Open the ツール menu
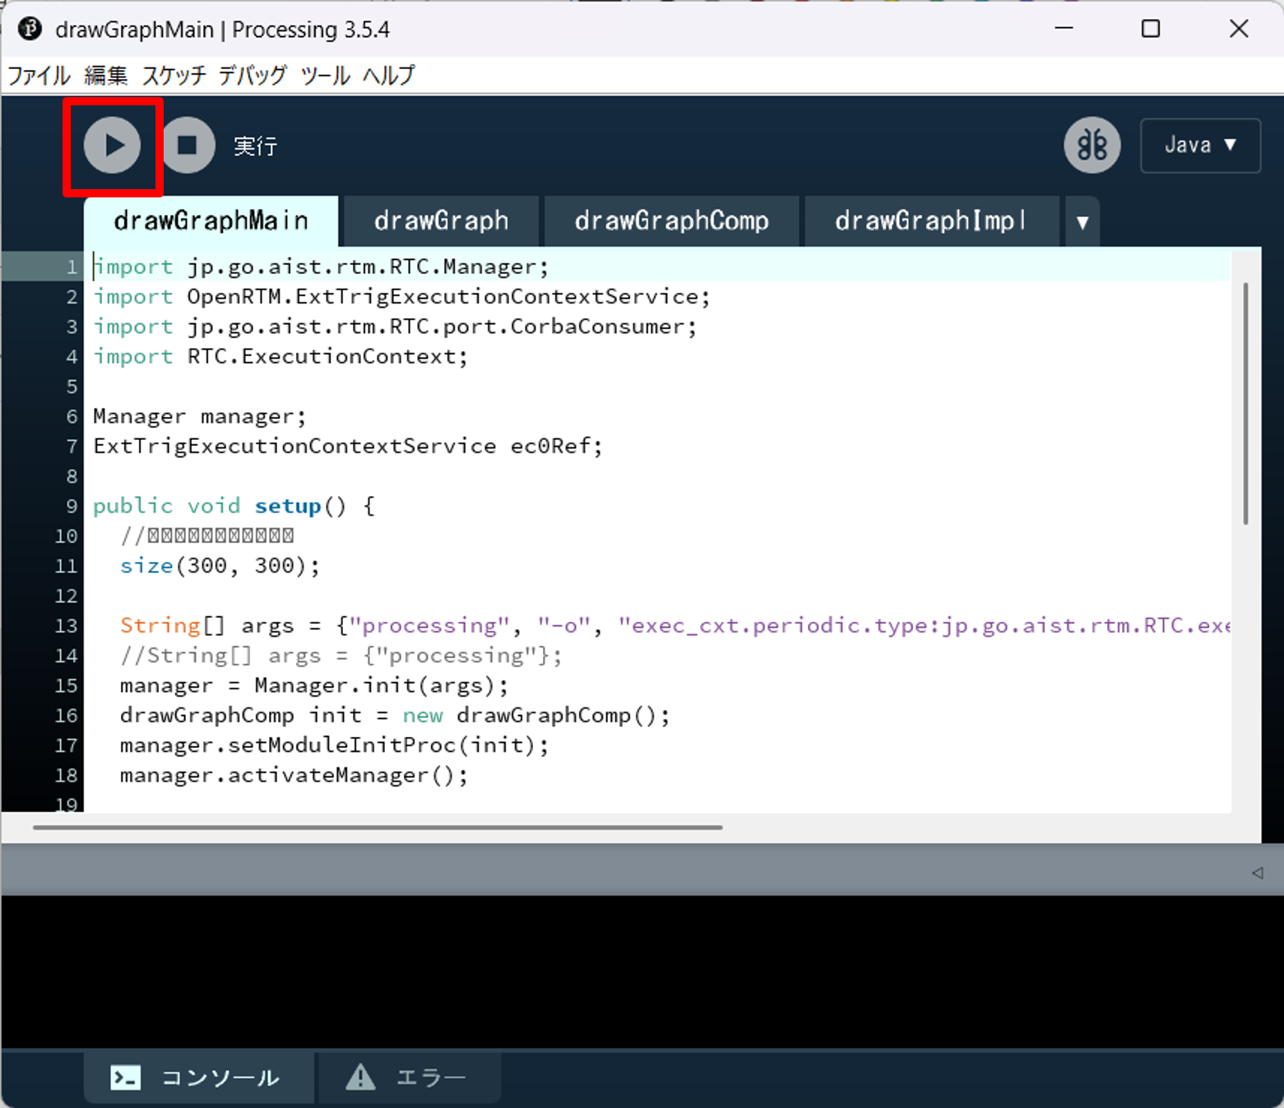1284x1108 pixels. (x=325, y=76)
